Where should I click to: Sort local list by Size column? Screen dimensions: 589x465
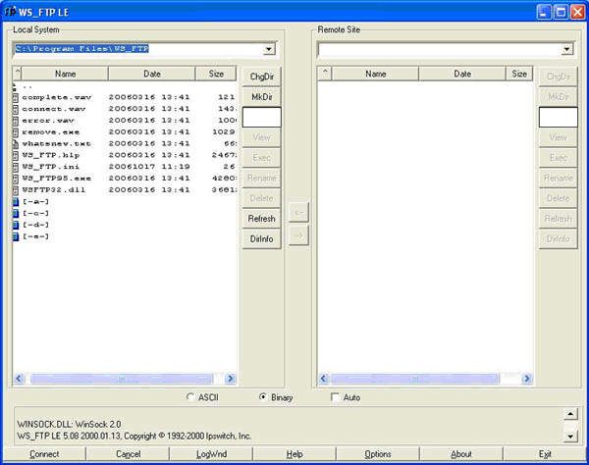click(x=216, y=74)
